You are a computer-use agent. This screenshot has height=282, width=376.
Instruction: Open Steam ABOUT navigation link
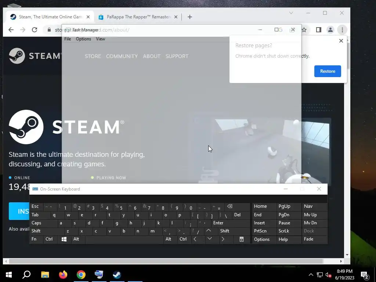pos(152,56)
